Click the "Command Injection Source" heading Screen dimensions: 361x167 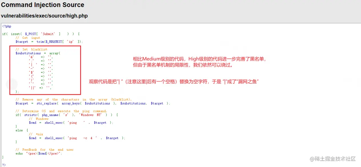(43, 5)
